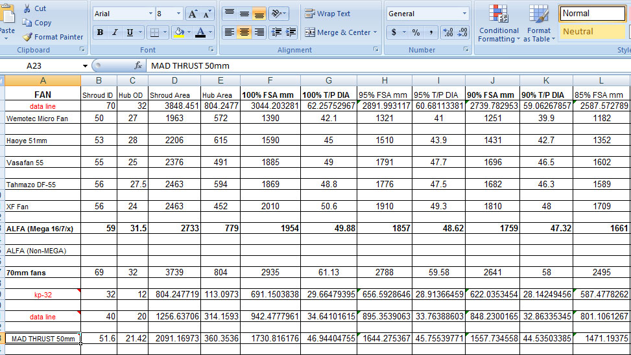
Task: Click the 100% FSA mm header cell
Action: (x=270, y=95)
